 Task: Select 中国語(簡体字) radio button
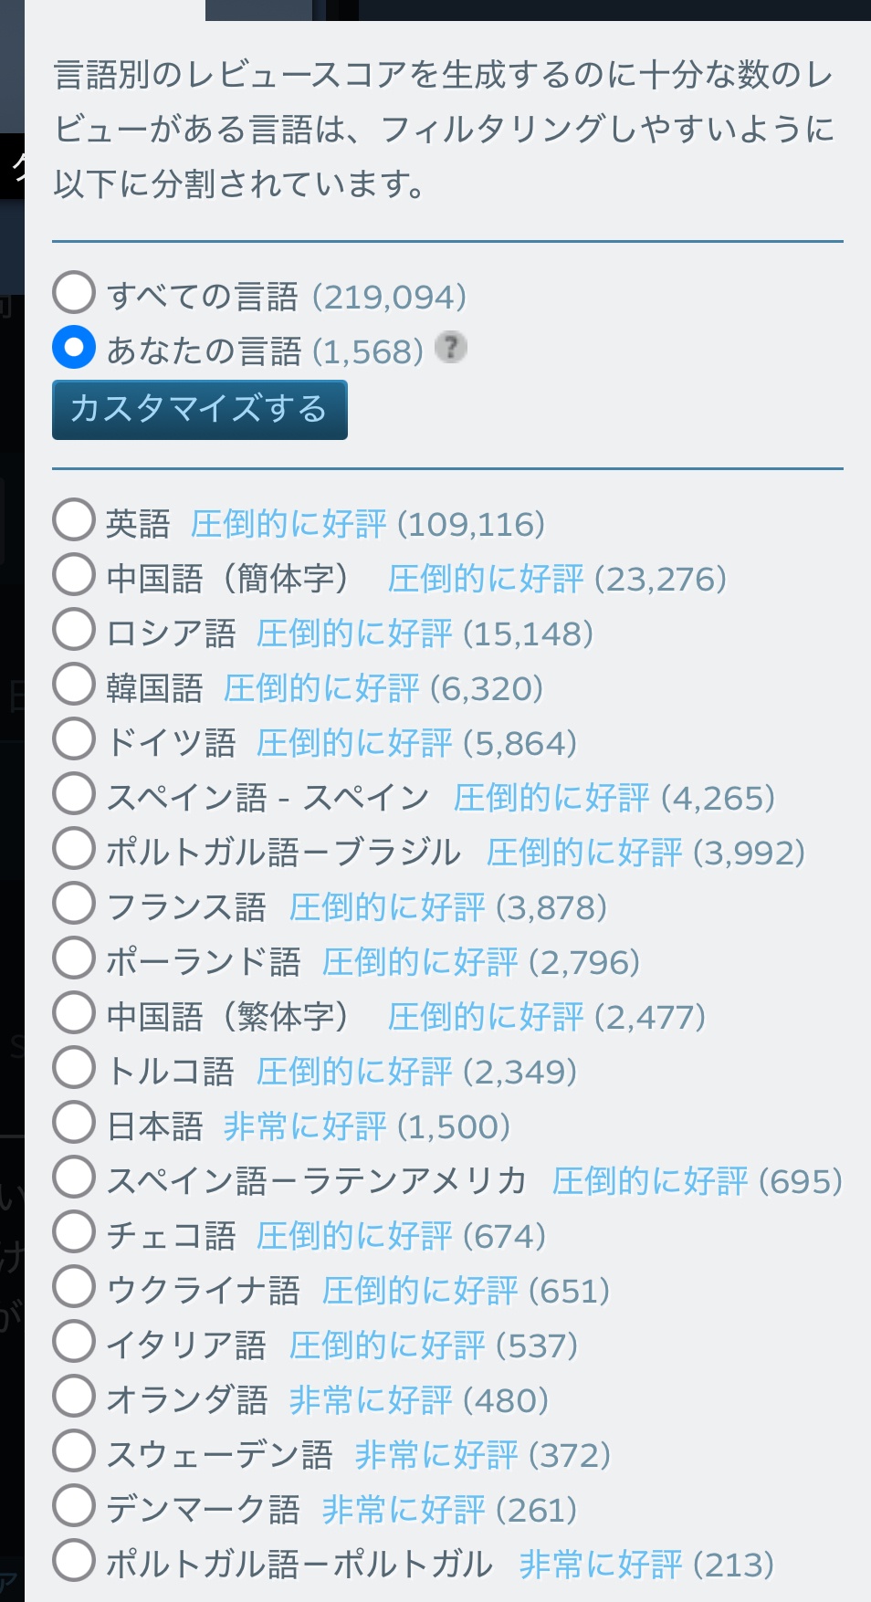74,575
